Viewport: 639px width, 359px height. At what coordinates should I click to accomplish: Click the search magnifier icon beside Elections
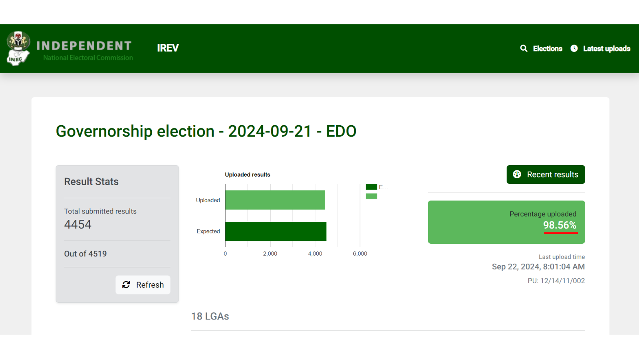click(524, 48)
